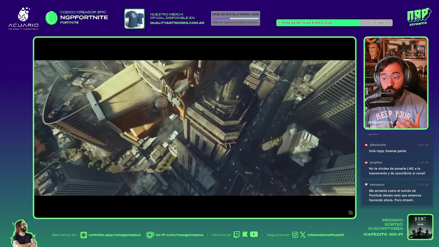Click the NGPFORTNITE creator code text

pos(84,17)
